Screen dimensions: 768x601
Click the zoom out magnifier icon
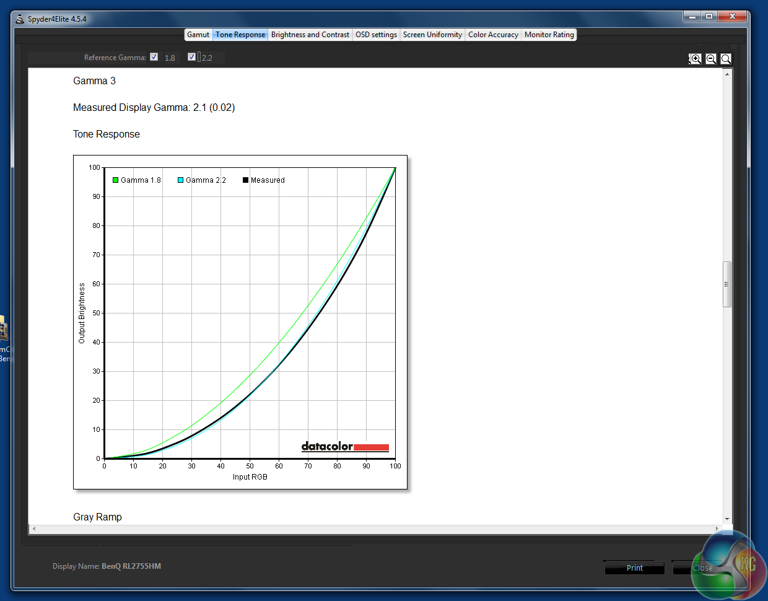(x=711, y=59)
